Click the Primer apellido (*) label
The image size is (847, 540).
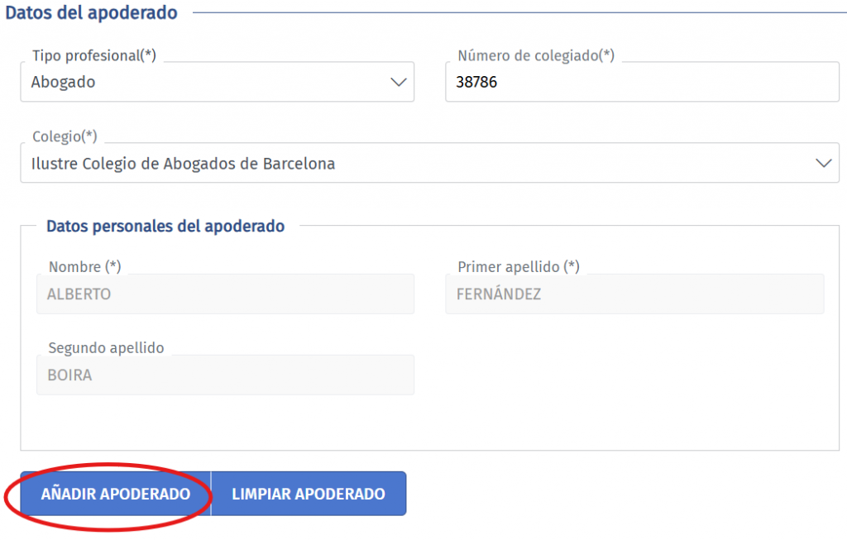518,267
